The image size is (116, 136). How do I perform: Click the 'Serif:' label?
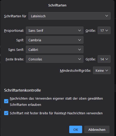click(20, 40)
